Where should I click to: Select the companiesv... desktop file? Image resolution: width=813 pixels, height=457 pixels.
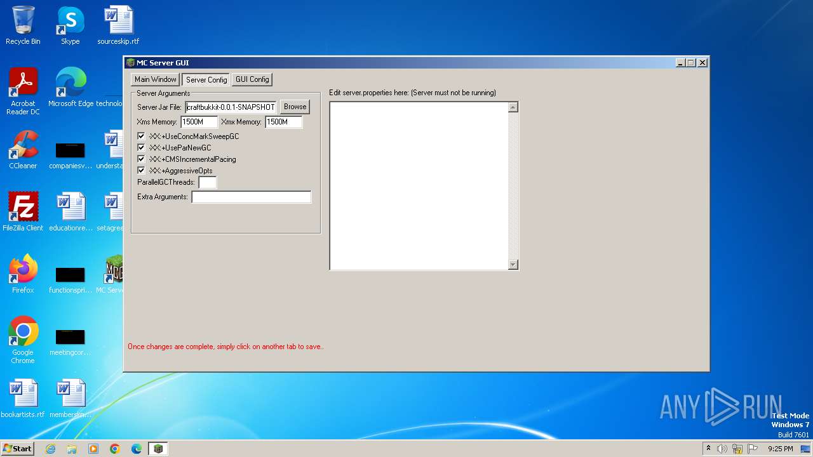(x=71, y=154)
